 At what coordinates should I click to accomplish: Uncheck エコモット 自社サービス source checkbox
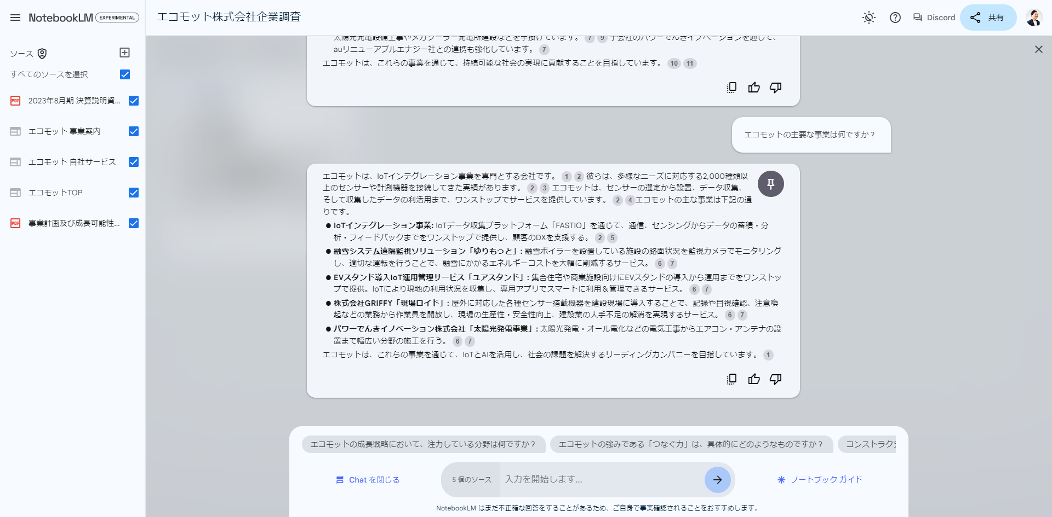134,162
